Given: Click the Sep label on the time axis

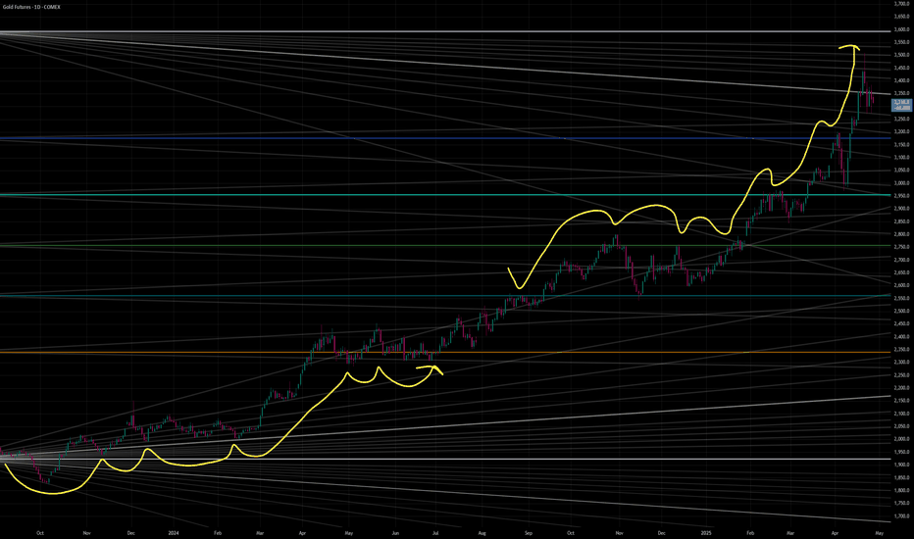Looking at the screenshot, I should click(x=529, y=532).
